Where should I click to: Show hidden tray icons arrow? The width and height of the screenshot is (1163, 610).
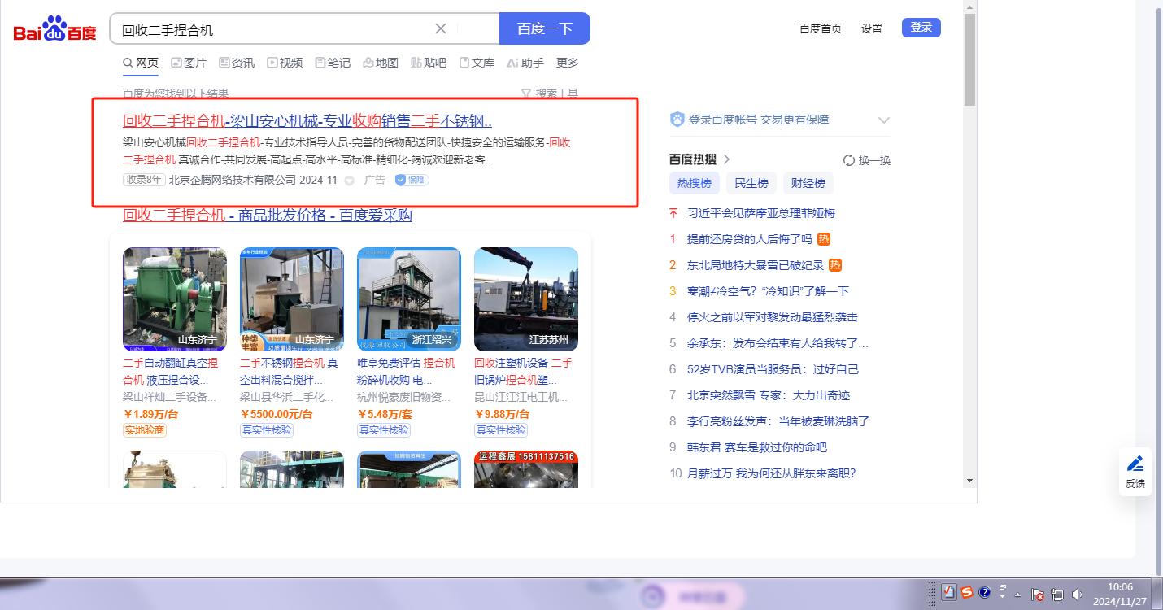point(1017,594)
